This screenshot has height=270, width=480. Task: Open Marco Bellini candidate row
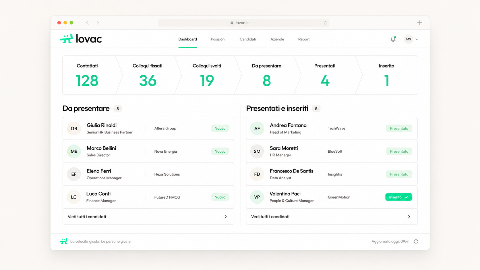148,151
